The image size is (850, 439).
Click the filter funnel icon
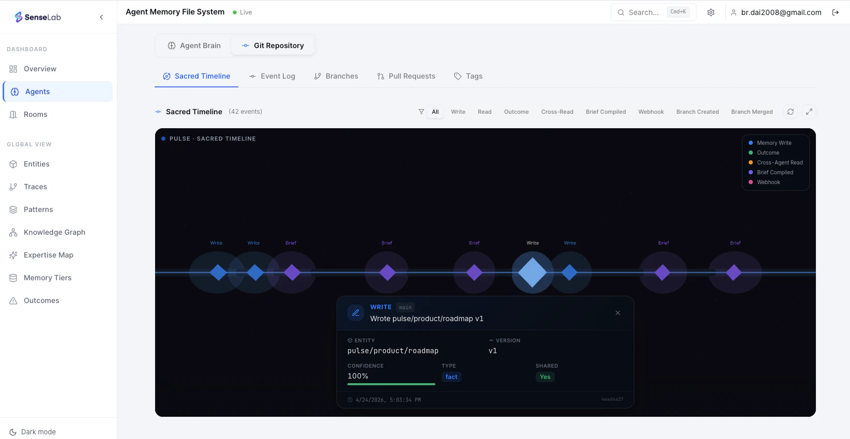click(x=421, y=112)
